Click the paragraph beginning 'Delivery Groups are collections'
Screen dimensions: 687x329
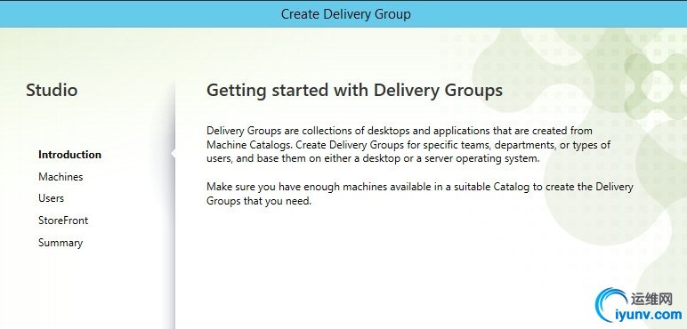pos(408,144)
